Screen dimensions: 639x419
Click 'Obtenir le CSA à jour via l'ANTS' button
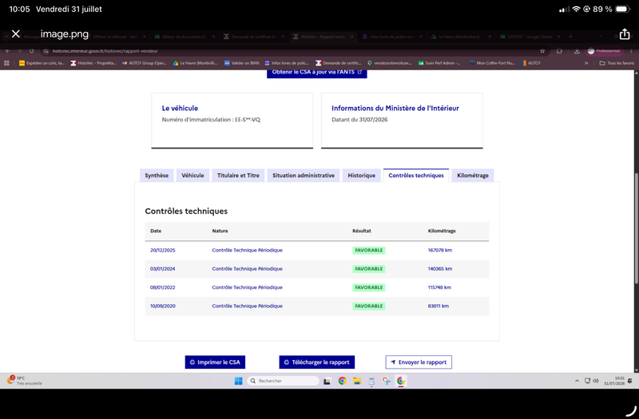316,73
